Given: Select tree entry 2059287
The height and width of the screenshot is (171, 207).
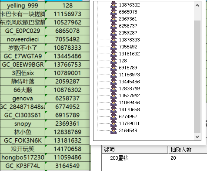Looking at the screenshot, I should pyautogui.click(x=128, y=33).
